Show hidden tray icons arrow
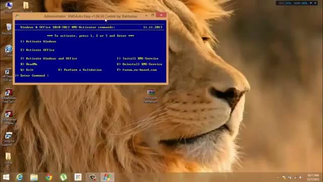The image size is (323, 182). [x=278, y=177]
